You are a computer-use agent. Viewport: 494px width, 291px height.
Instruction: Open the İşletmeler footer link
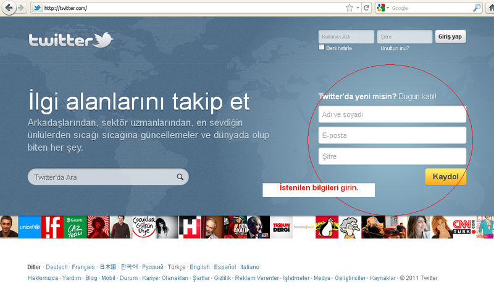point(296,278)
